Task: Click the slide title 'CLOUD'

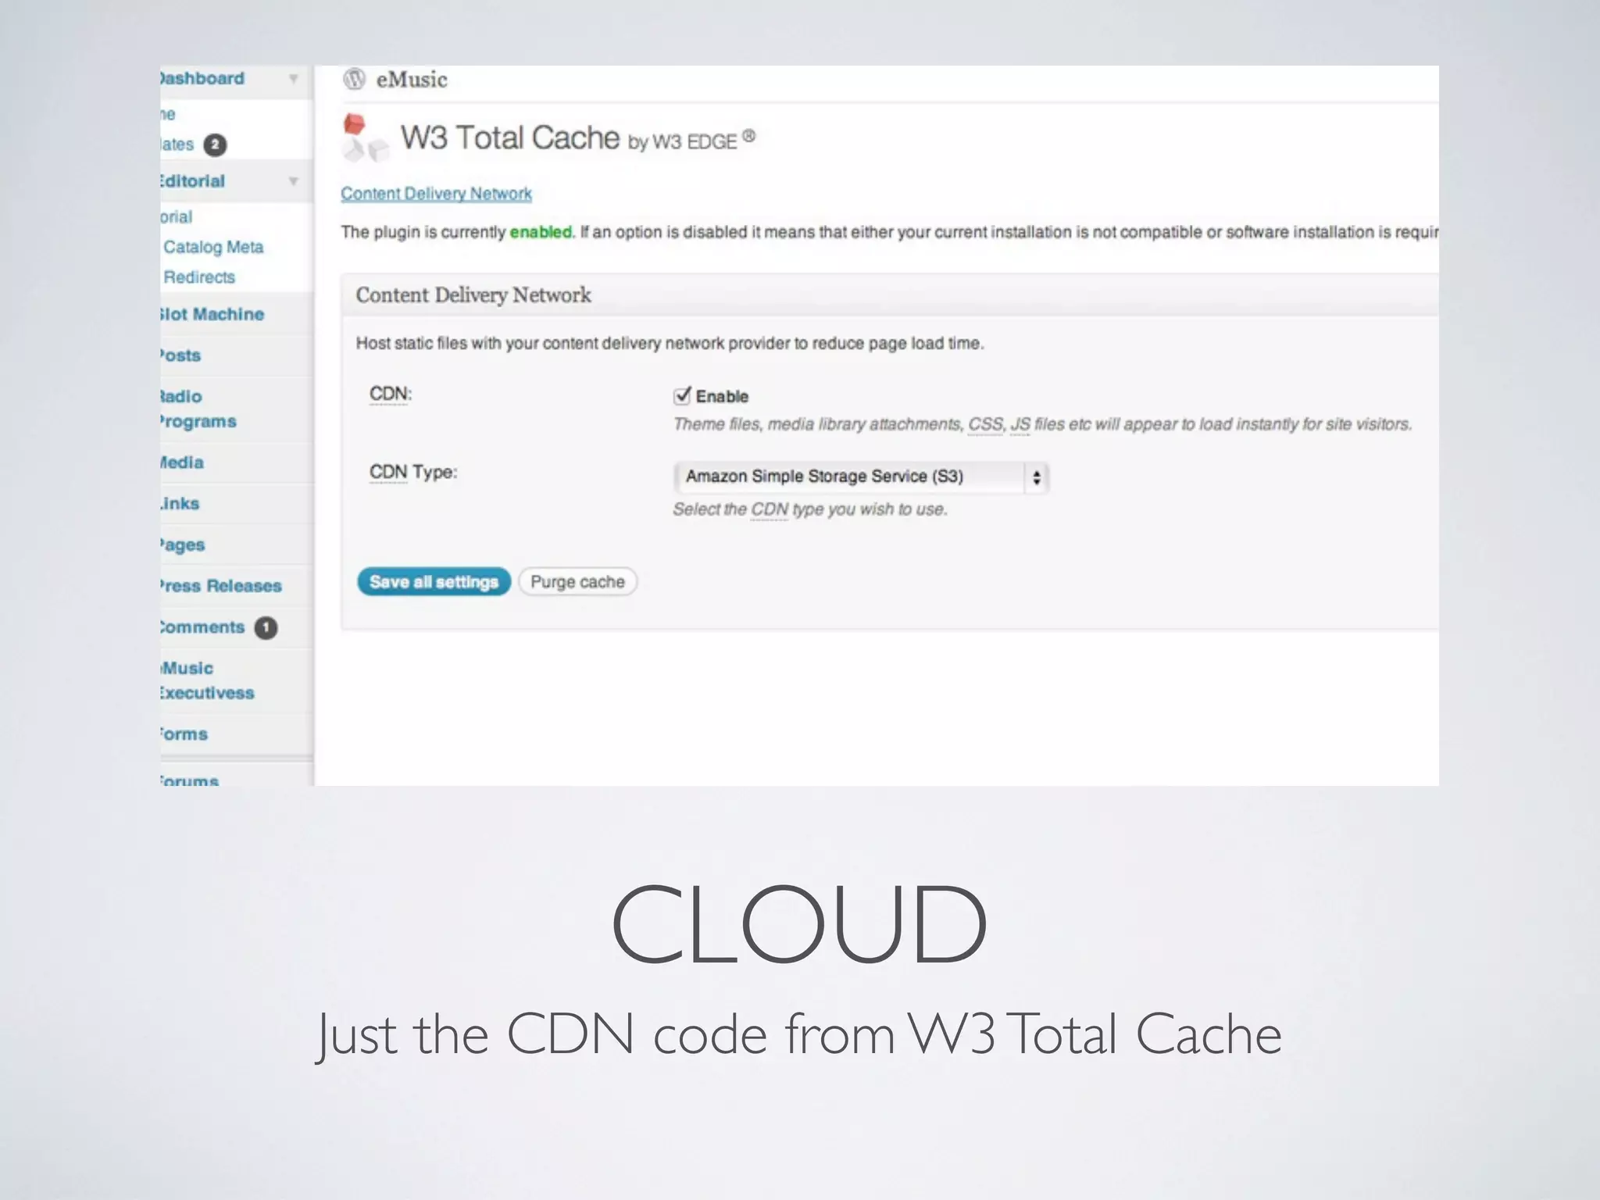Action: 799,923
